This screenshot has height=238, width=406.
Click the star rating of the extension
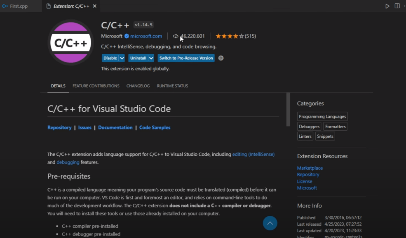(x=230, y=36)
